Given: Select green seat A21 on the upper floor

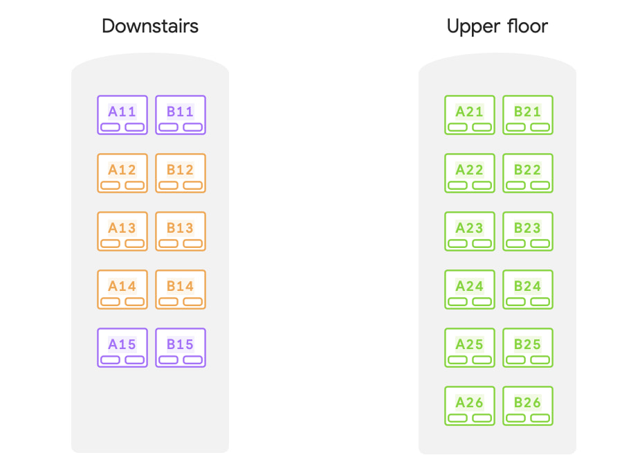Looking at the screenshot, I should pyautogui.click(x=470, y=115).
